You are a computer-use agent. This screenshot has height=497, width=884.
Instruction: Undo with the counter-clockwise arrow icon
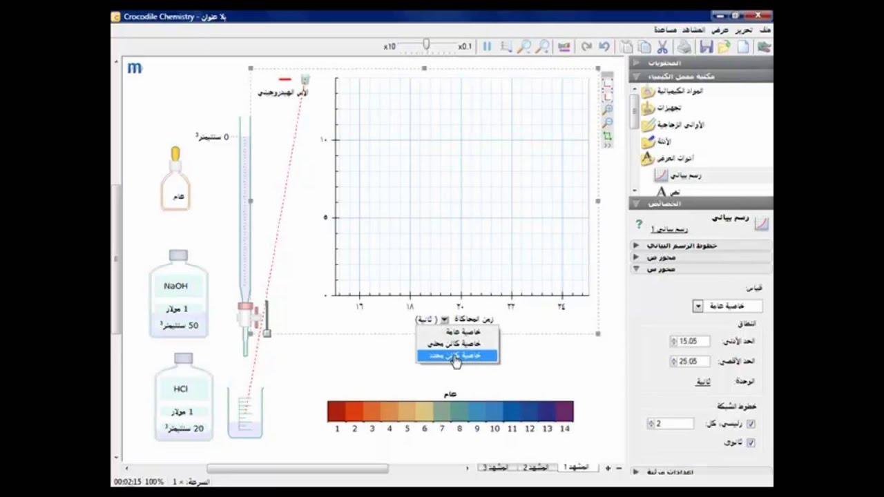604,47
